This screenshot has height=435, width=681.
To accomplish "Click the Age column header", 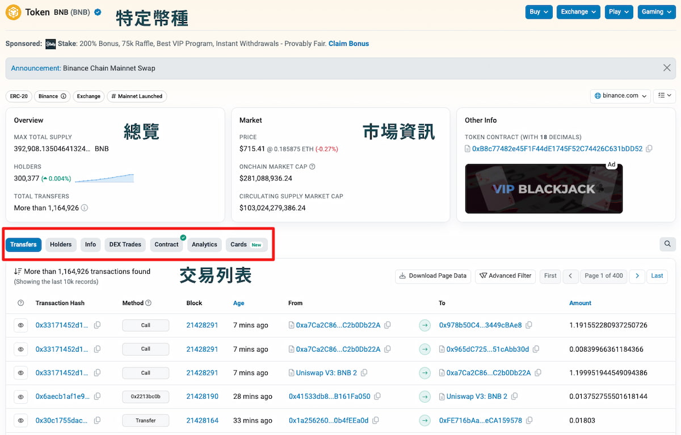I will click(x=238, y=303).
